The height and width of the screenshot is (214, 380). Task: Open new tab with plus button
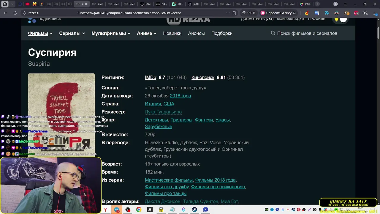[x=317, y=4]
